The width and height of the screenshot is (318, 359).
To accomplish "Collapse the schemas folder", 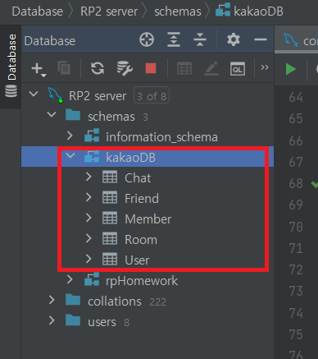I will [52, 114].
